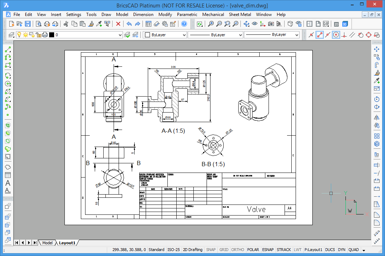Open the Dimension menu

pos(143,15)
